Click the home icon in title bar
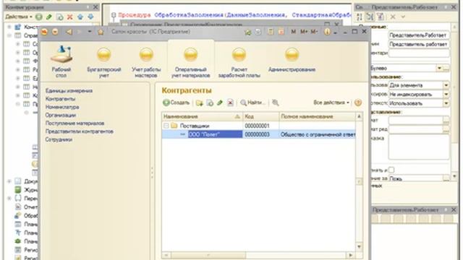This screenshot has height=260, width=463. (x=101, y=32)
